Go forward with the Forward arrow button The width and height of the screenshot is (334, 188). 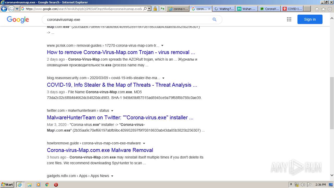click(11, 9)
